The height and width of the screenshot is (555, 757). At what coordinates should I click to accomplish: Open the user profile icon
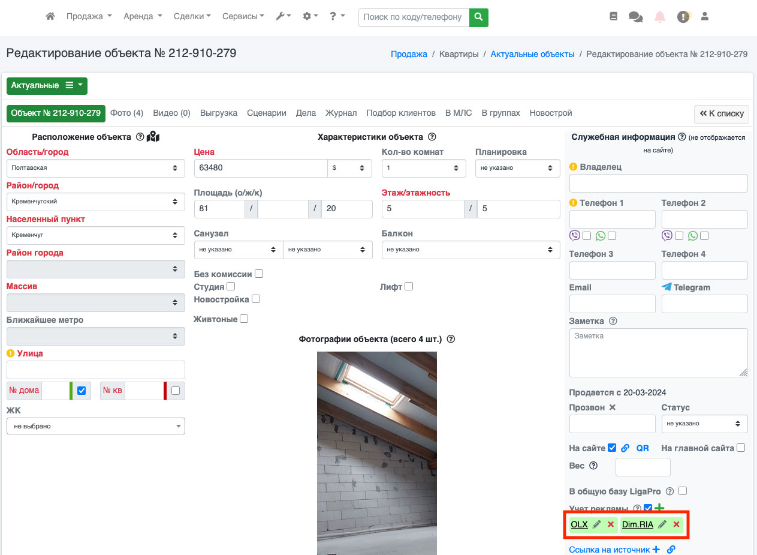coord(705,17)
